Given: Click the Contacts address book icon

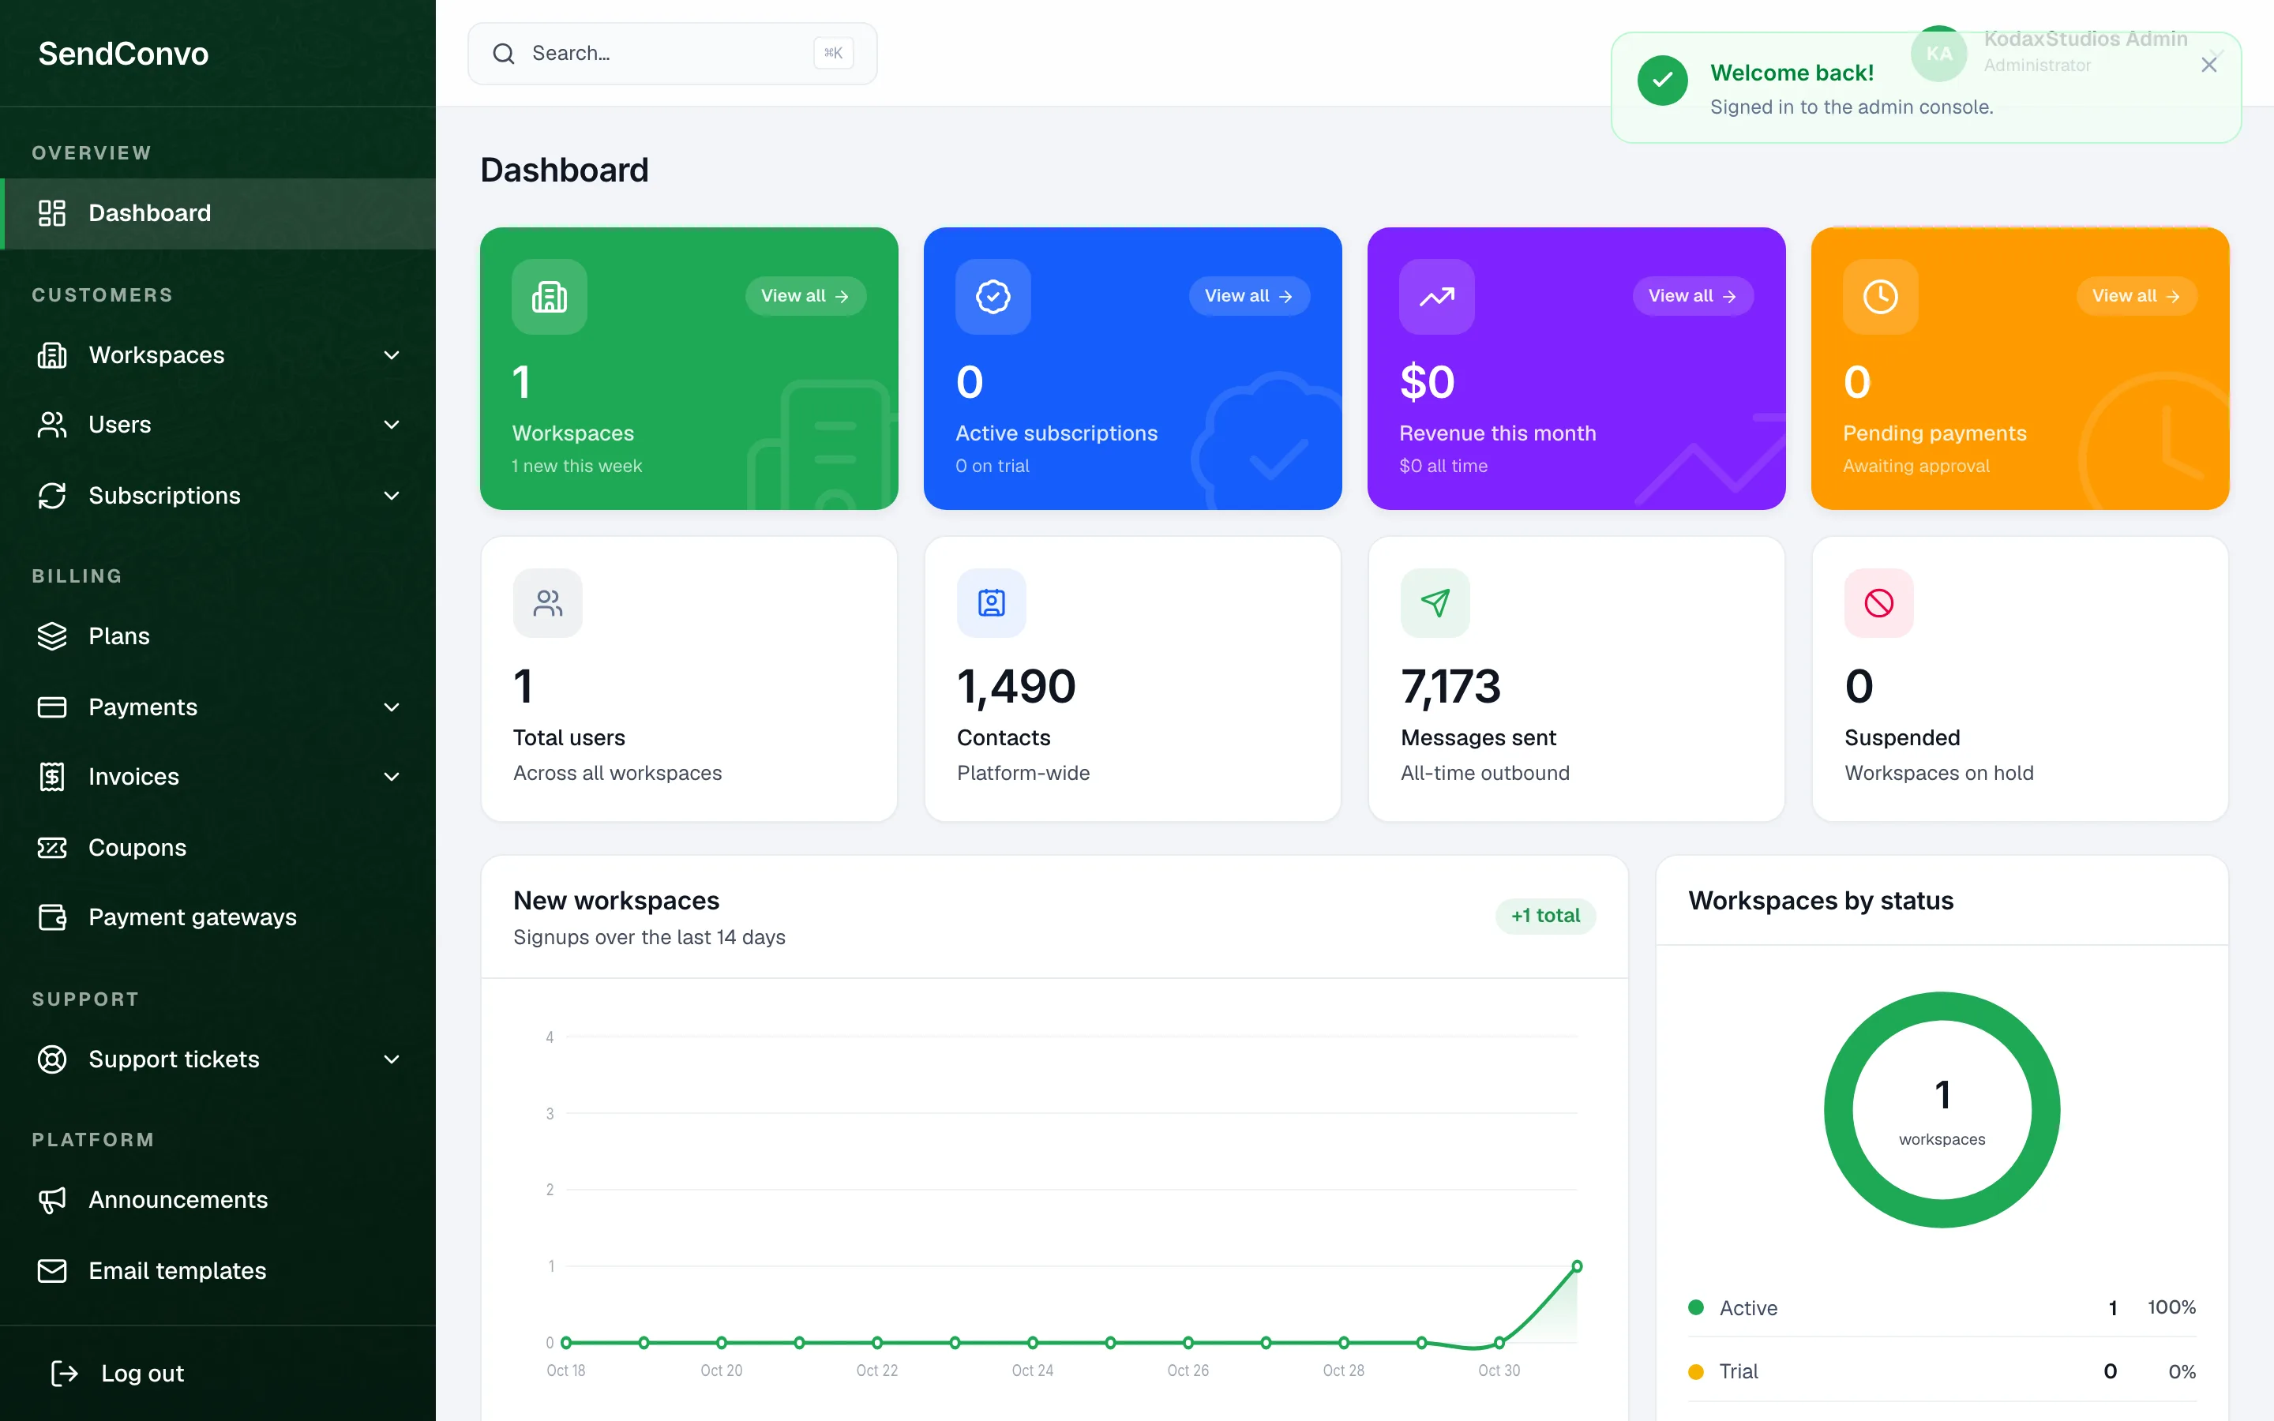Looking at the screenshot, I should point(992,602).
